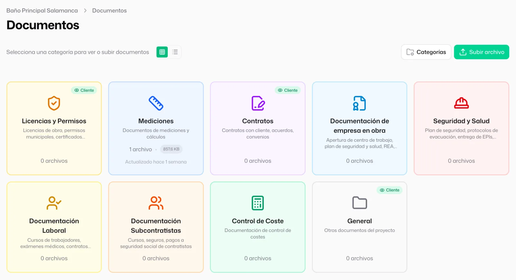Viewport: 516px width, 280px height.
Task: Open the General category title
Action: (360, 221)
